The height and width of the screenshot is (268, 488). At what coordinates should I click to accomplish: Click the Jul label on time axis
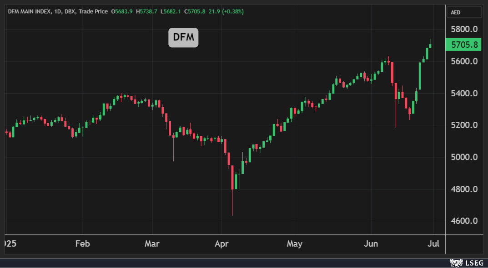pyautogui.click(x=433, y=244)
